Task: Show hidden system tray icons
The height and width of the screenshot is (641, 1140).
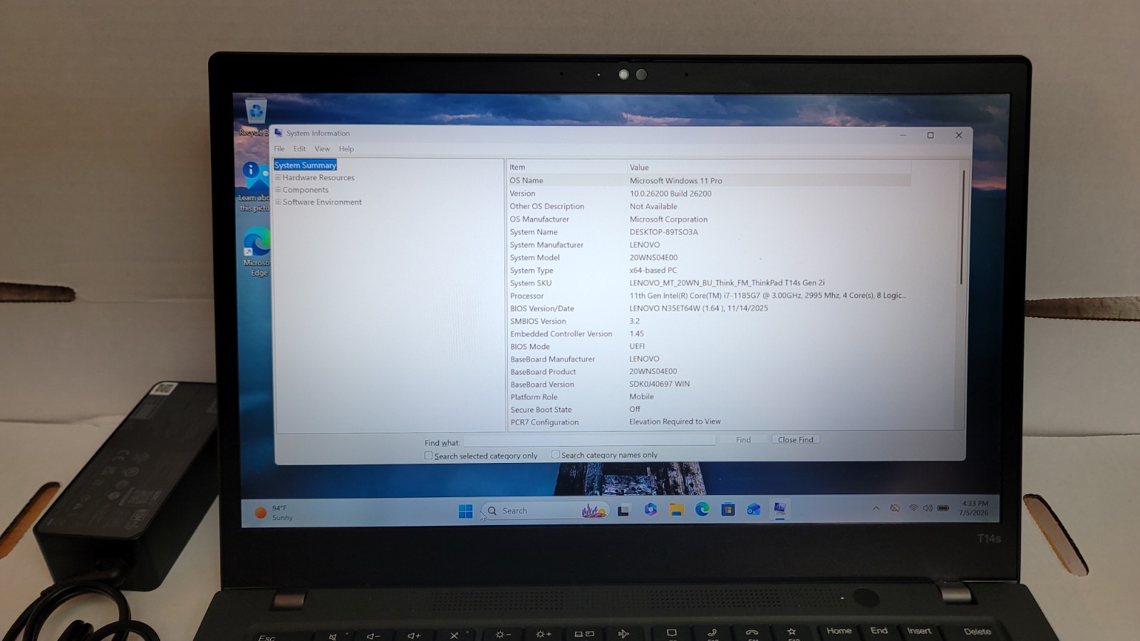Action: (876, 508)
